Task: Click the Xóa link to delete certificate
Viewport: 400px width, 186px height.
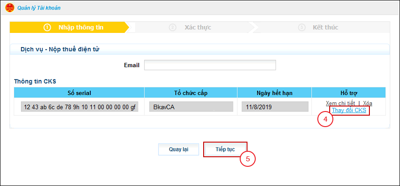Action: coord(368,104)
